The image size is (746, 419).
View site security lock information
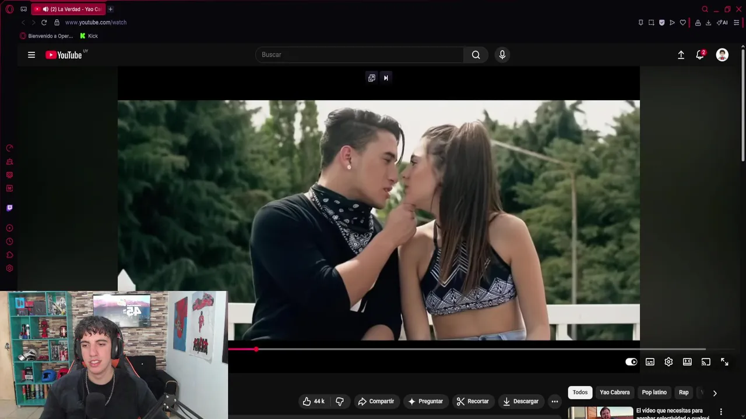pos(57,22)
